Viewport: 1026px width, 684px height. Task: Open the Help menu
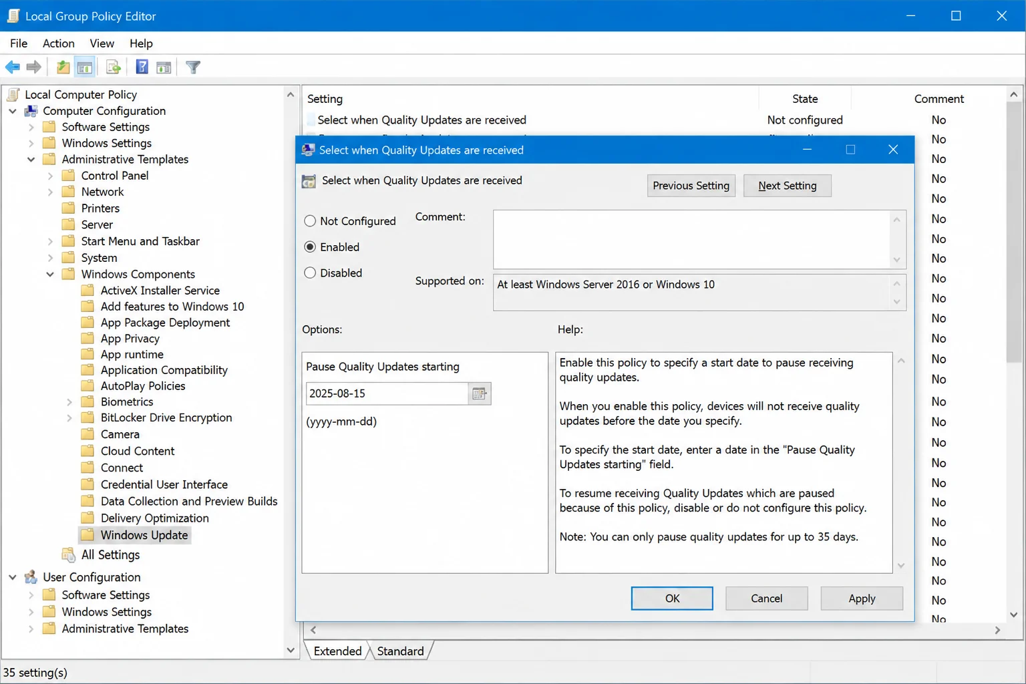[141, 43]
